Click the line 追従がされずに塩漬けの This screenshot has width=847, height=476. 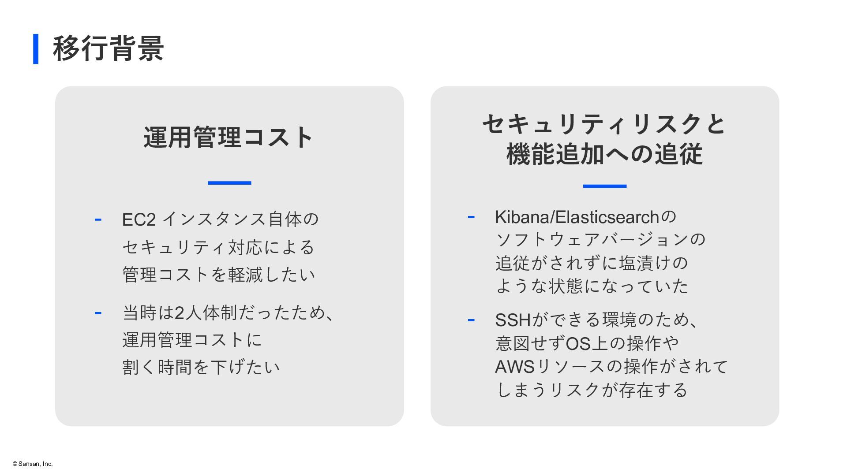[x=592, y=263]
